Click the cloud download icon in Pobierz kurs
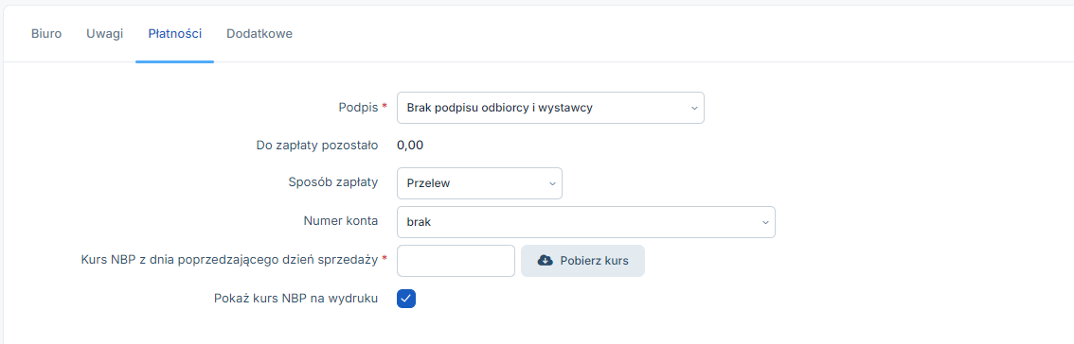Screen dimensions: 1074x344 (x=546, y=261)
